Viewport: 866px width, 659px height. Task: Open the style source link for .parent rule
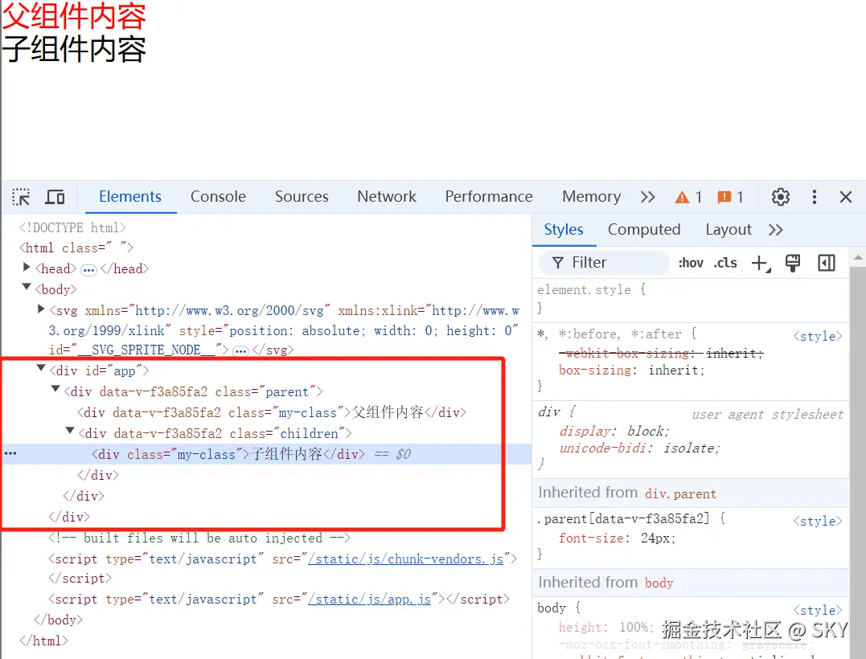coord(818,521)
